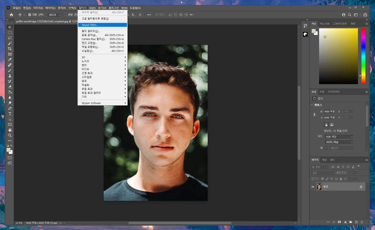Switch to the 채널 tab
Screen dimensions: 375x230
pyautogui.click(x=324, y=160)
